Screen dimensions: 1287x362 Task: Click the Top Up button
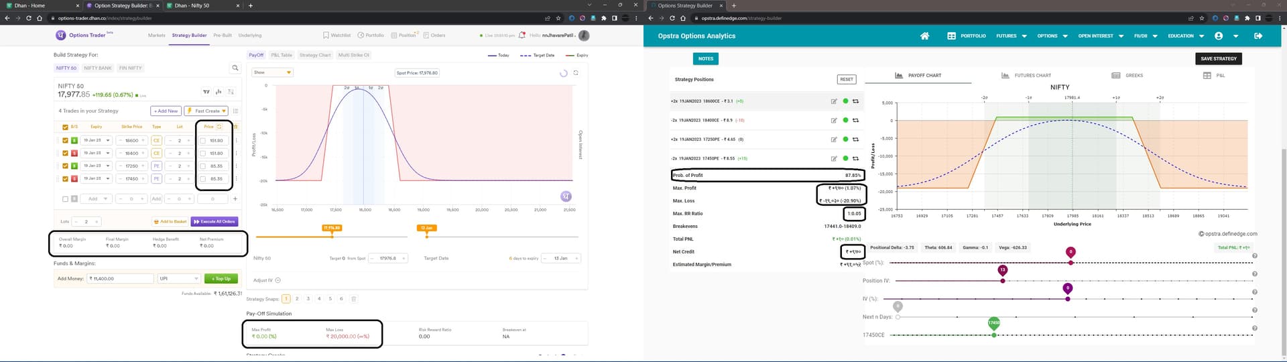click(x=221, y=278)
